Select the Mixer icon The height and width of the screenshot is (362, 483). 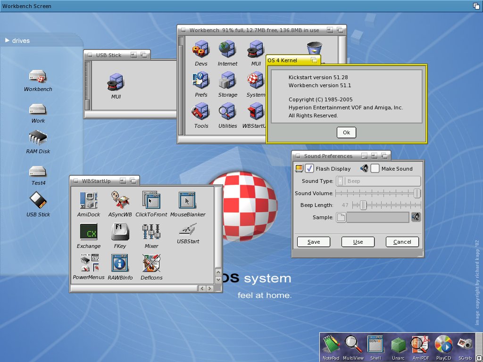point(151,232)
